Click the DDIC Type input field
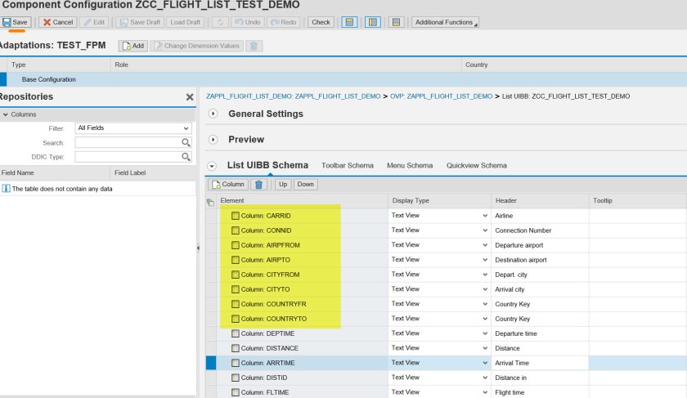 pyautogui.click(x=128, y=157)
